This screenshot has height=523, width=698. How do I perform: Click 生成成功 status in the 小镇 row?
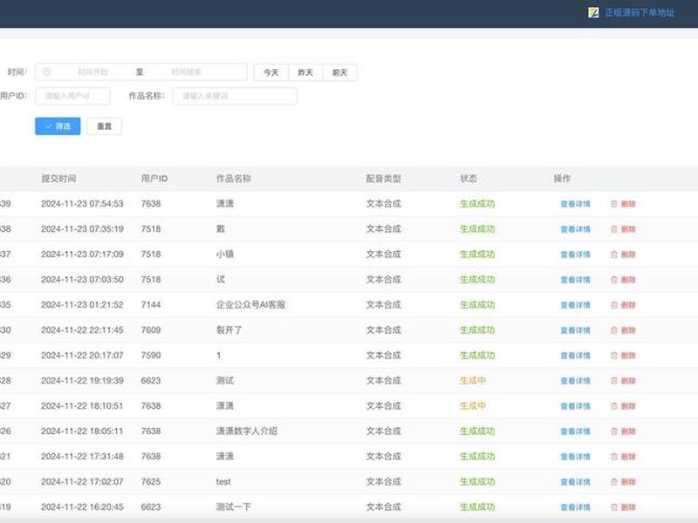pos(477,255)
